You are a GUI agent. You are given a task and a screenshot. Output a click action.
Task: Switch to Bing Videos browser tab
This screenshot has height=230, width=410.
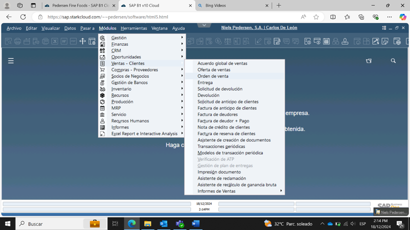point(234,5)
